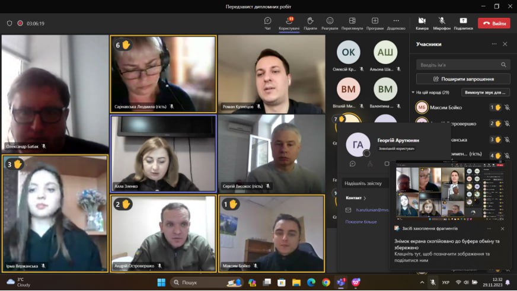This screenshot has height=291, width=517.
Task: Open Учасники panel more options menu
Action: 494,44
